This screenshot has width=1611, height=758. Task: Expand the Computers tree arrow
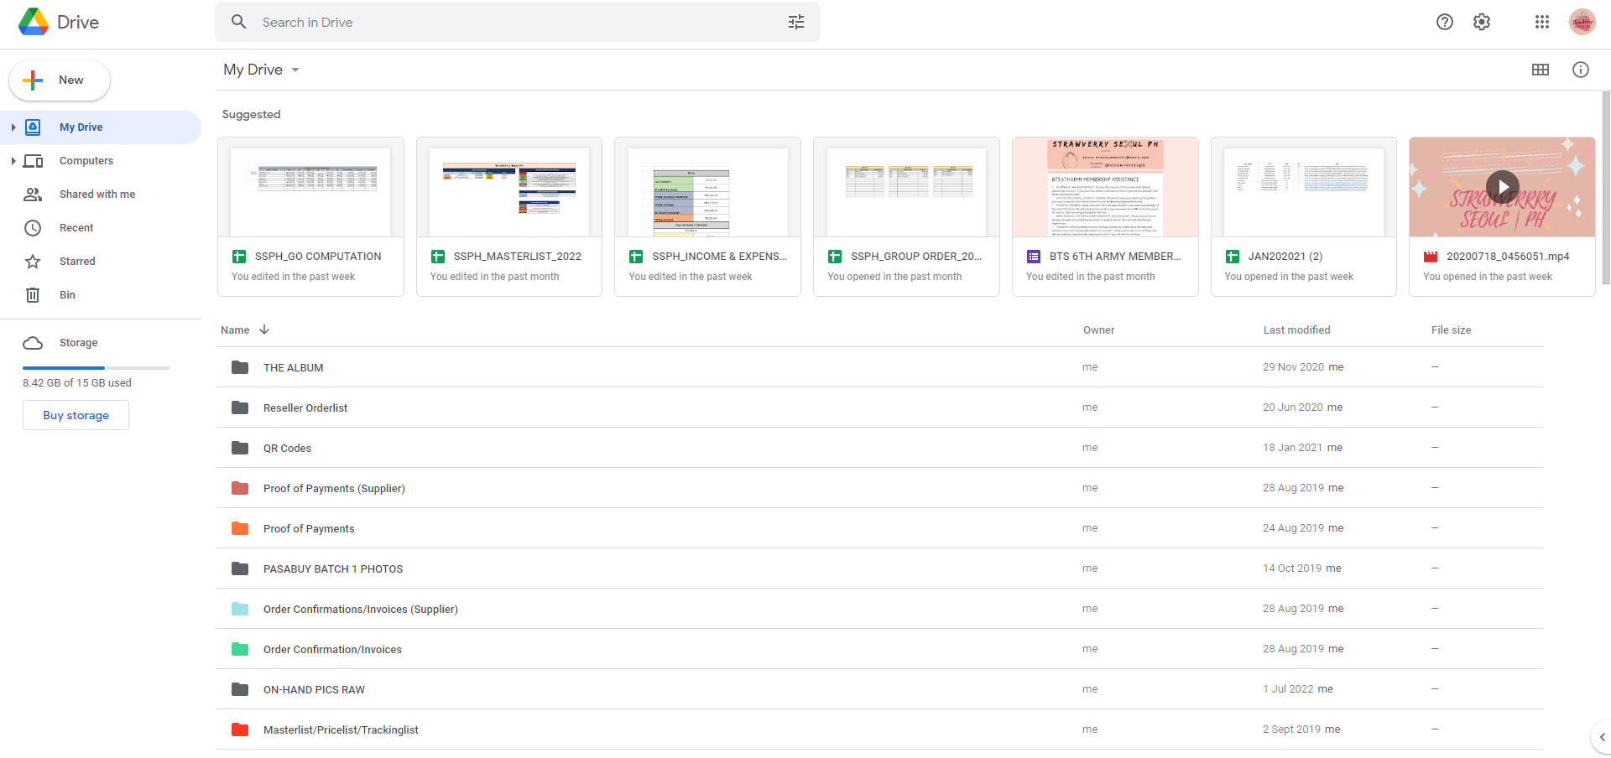(13, 161)
